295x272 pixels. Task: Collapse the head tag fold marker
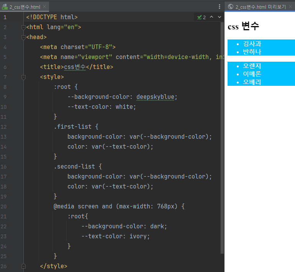click(x=23, y=38)
